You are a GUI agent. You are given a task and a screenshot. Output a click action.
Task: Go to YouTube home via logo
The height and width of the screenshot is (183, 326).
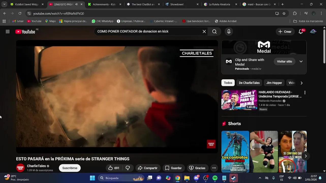[x=25, y=32]
